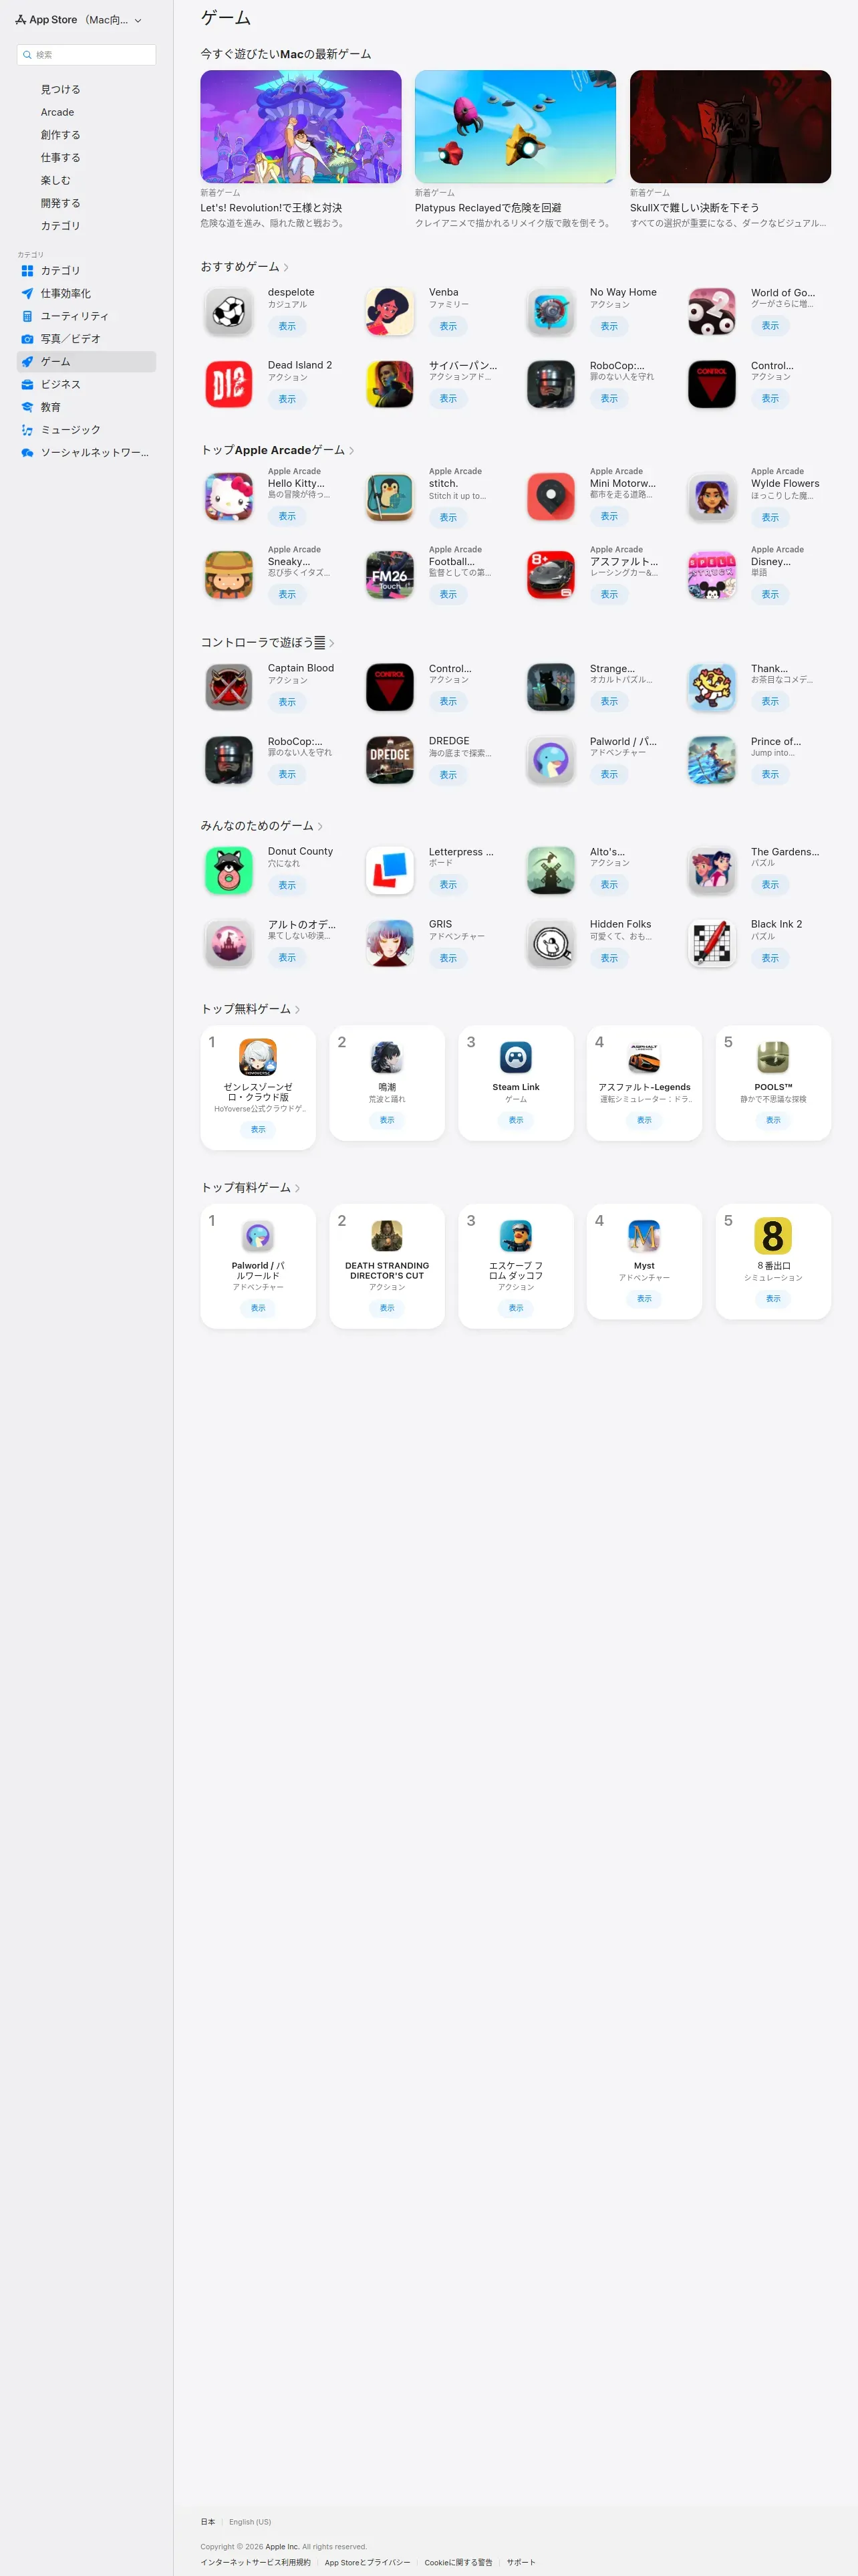Click 表示 button for サイバーパンク
Viewport: 858px width, 2576px height.
(448, 398)
